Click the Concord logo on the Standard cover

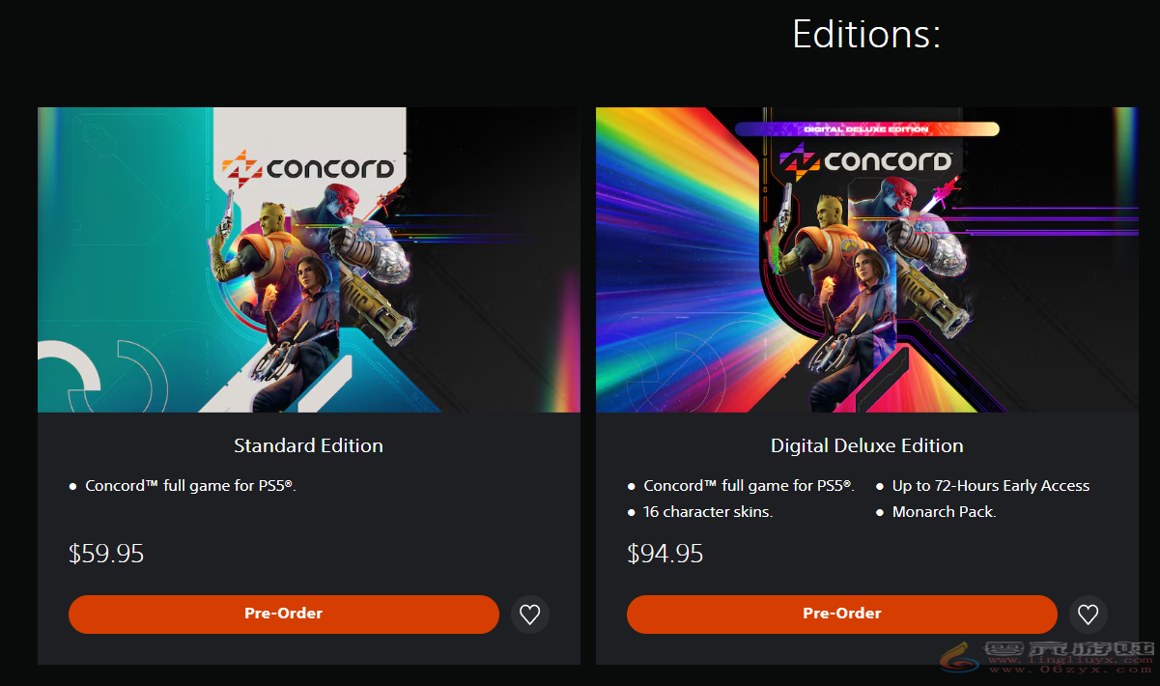point(309,167)
